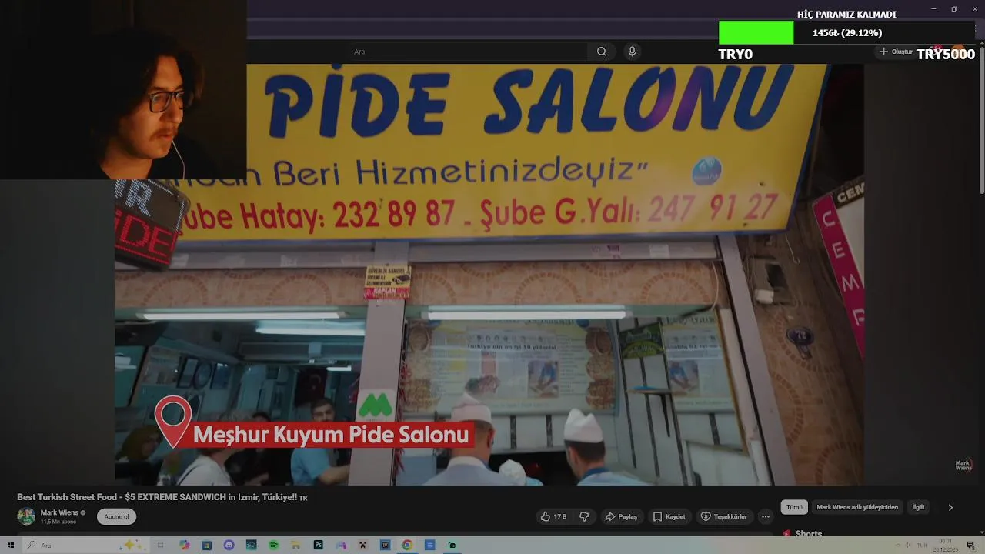This screenshot has width=985, height=554.
Task: Click the video player frame
Action: point(489,275)
